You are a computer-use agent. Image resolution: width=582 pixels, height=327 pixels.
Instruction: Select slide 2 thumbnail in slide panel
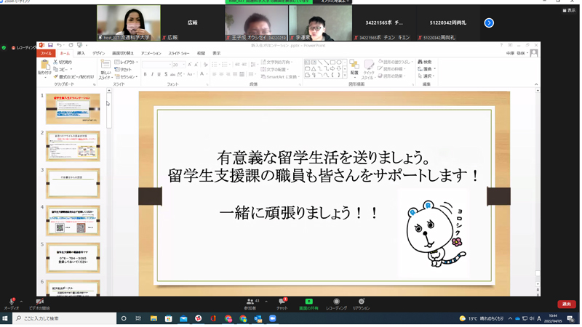[x=73, y=146]
